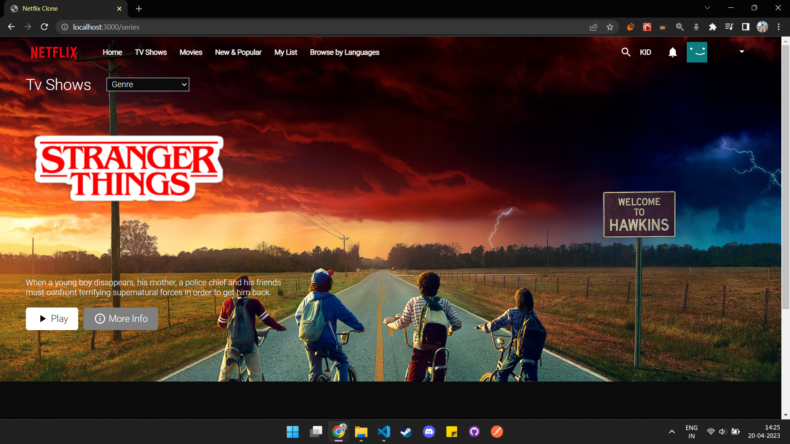The width and height of the screenshot is (790, 444).
Task: Open Chrome three-dot menu
Action: click(x=778, y=27)
